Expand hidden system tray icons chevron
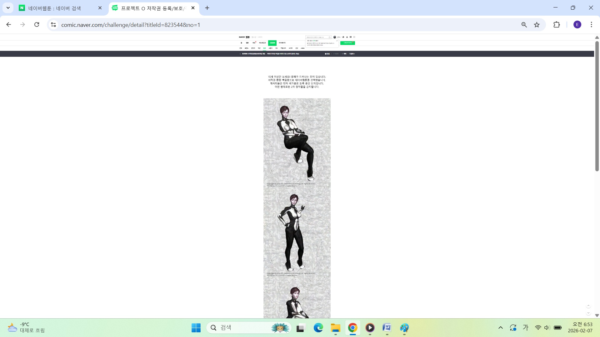This screenshot has height=337, width=600. [501, 328]
